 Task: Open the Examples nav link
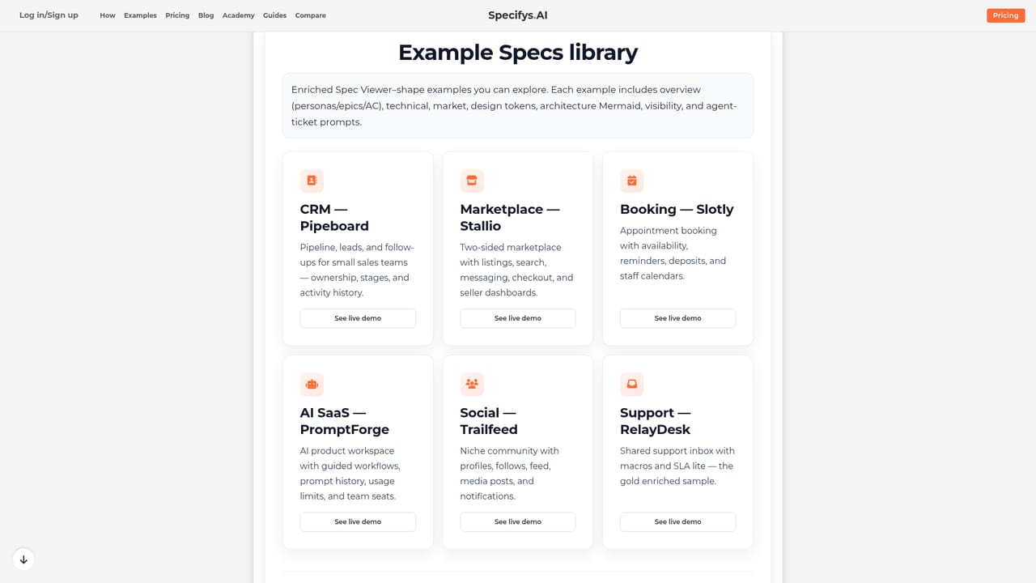point(140,15)
